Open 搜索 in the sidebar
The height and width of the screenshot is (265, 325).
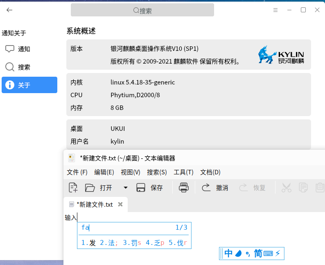pyautogui.click(x=29, y=67)
